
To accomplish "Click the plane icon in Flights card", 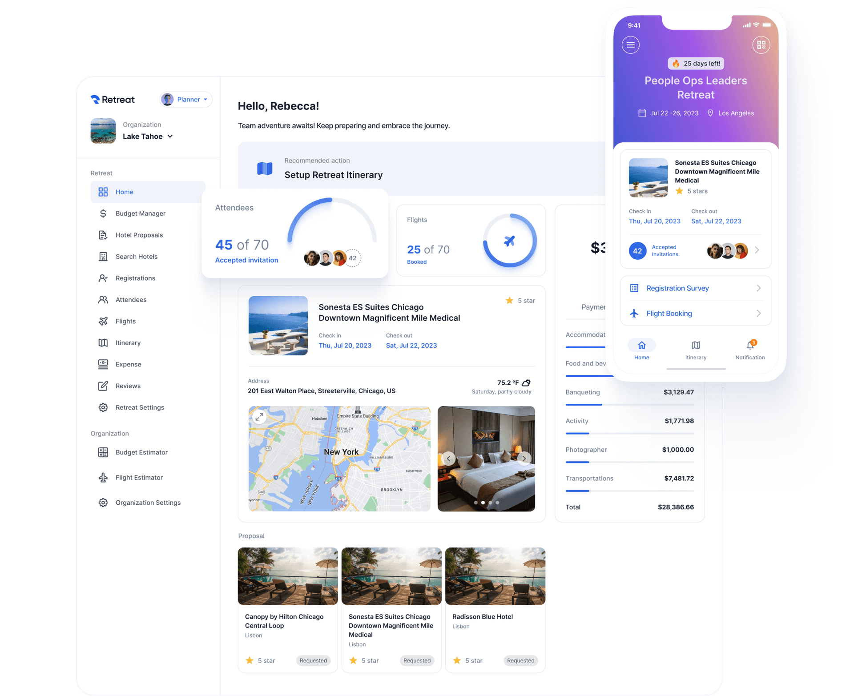I will click(x=510, y=241).
